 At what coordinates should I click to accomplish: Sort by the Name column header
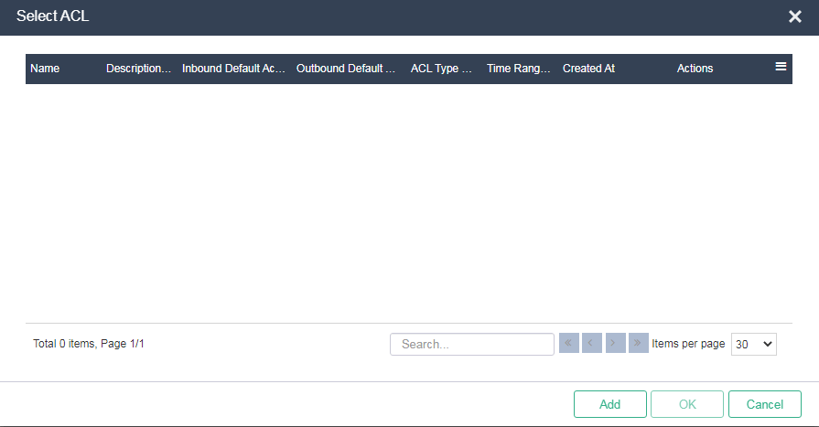(x=45, y=69)
